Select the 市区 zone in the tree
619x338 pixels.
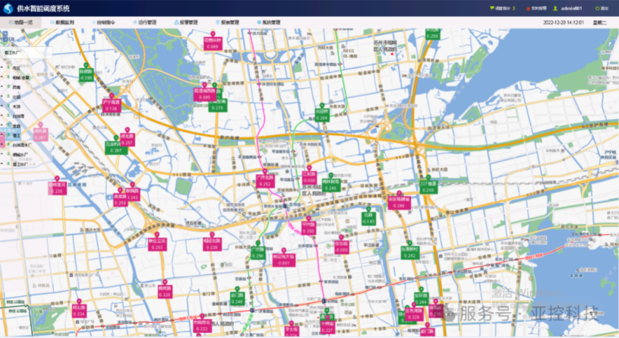(16, 68)
